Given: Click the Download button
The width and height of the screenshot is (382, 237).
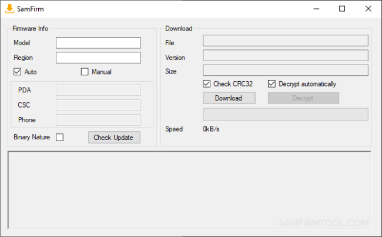Looking at the screenshot, I should [229, 98].
